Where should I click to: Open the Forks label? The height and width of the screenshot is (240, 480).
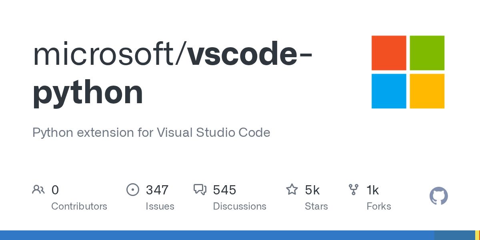378,206
